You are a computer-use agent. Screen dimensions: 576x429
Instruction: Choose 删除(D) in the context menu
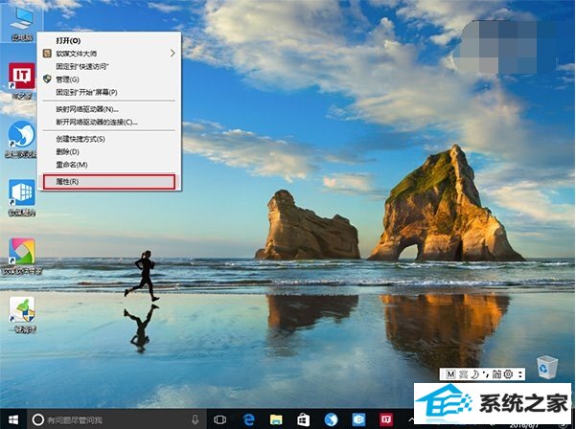click(x=109, y=152)
